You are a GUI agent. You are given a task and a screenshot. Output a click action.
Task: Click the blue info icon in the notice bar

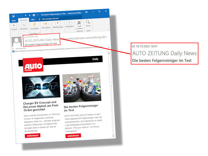coord(14,51)
